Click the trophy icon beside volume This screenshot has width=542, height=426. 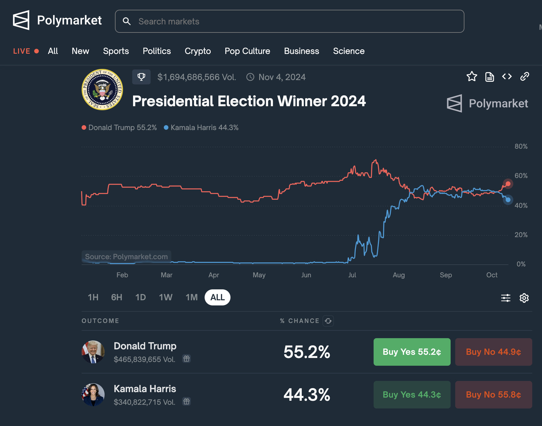(x=141, y=77)
